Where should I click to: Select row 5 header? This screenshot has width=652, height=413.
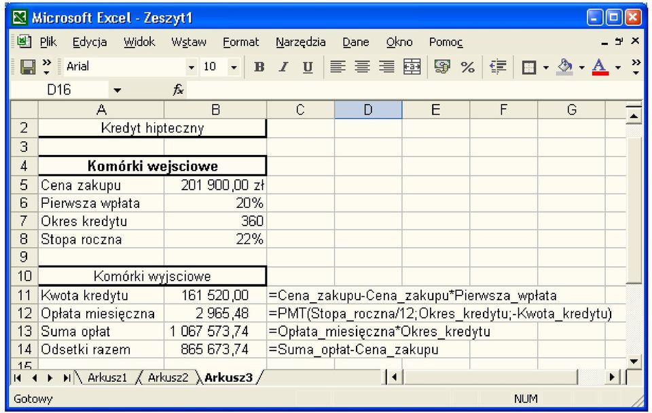coord(24,185)
